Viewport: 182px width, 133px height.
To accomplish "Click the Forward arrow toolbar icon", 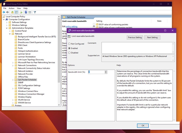I will tap(7, 12).
